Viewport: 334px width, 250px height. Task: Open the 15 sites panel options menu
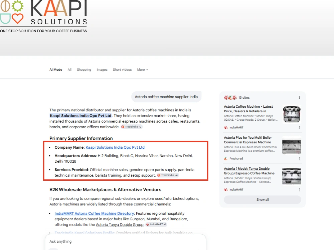point(299,97)
